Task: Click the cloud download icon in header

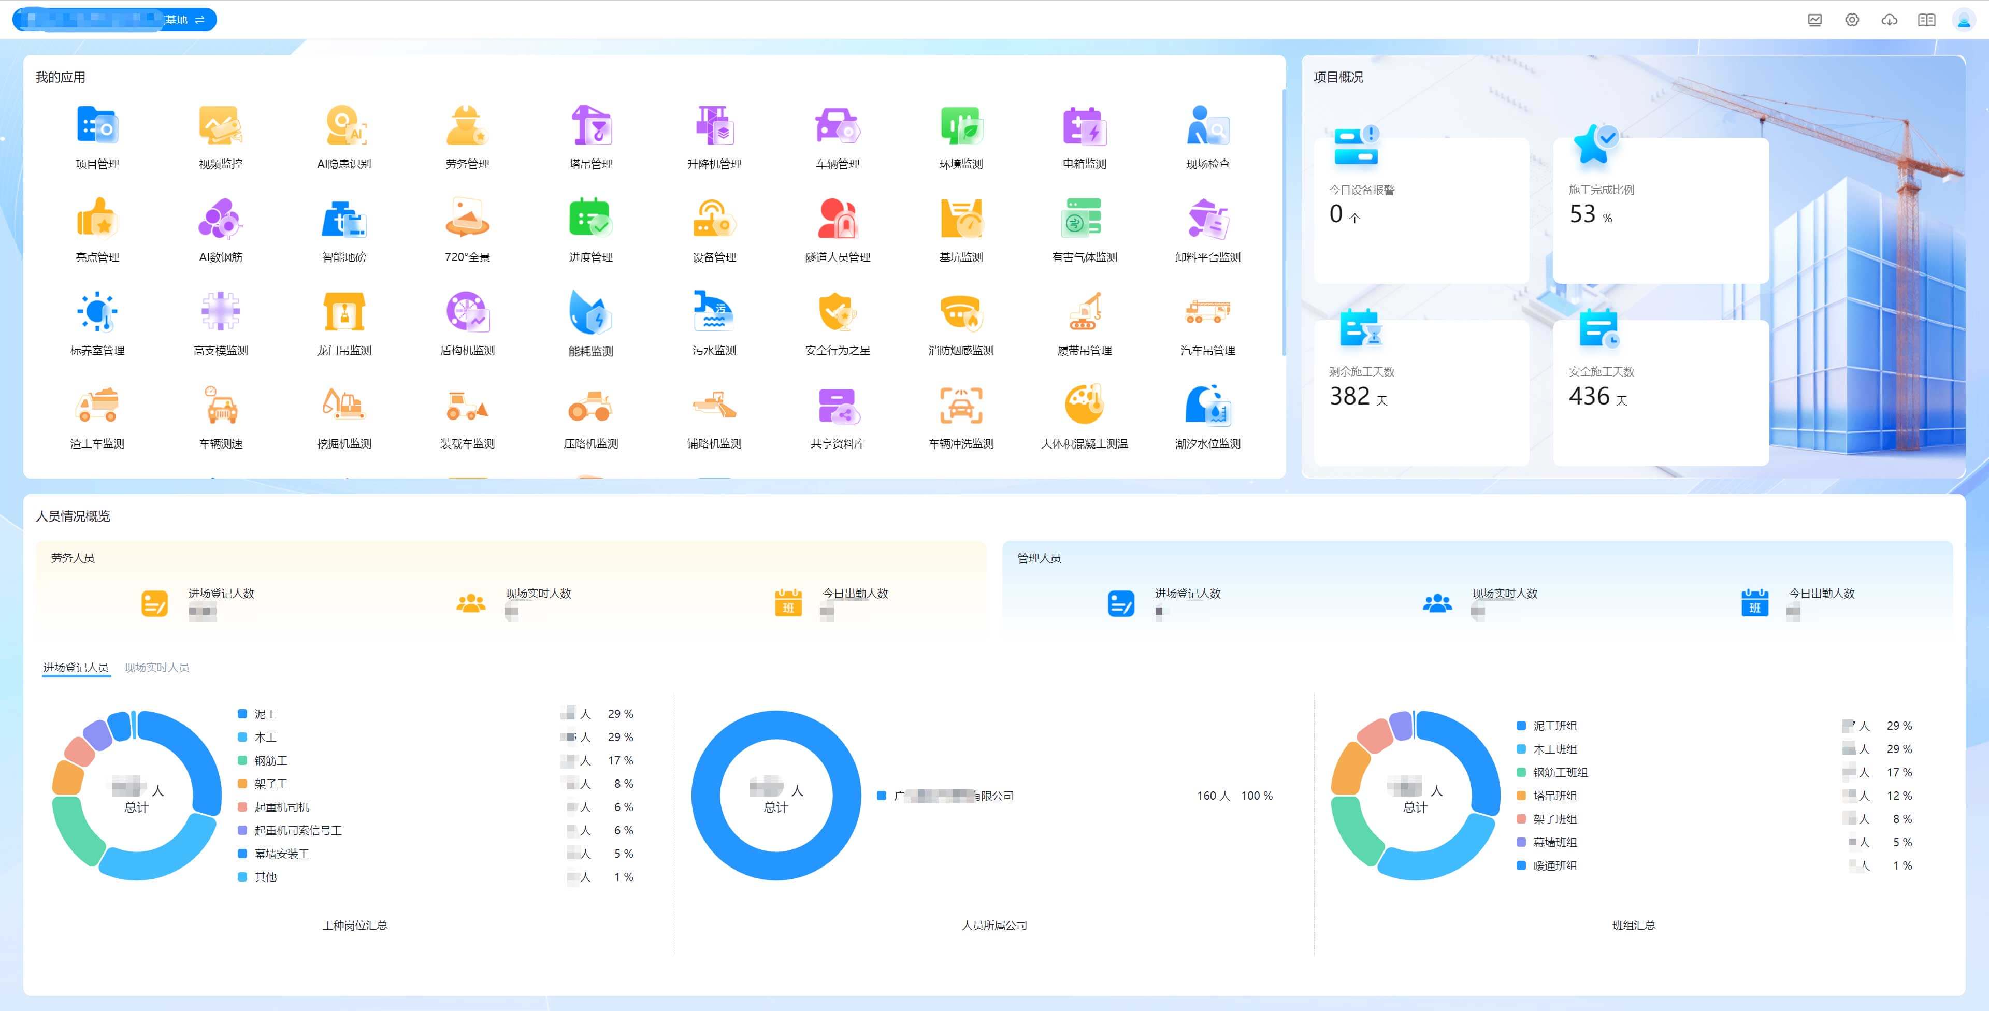Action: click(1889, 20)
